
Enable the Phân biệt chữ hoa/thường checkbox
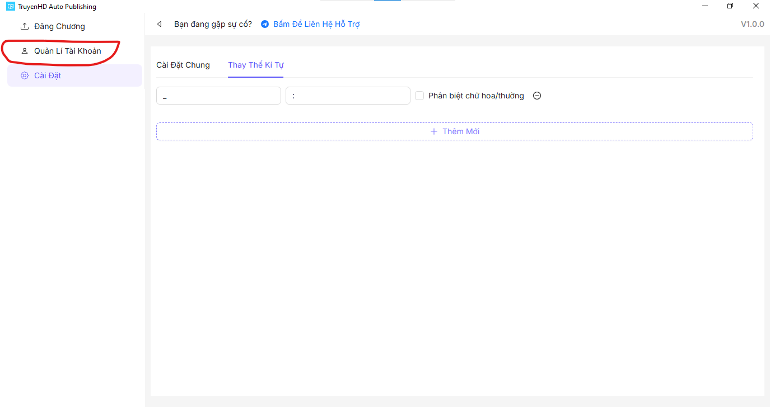(419, 96)
